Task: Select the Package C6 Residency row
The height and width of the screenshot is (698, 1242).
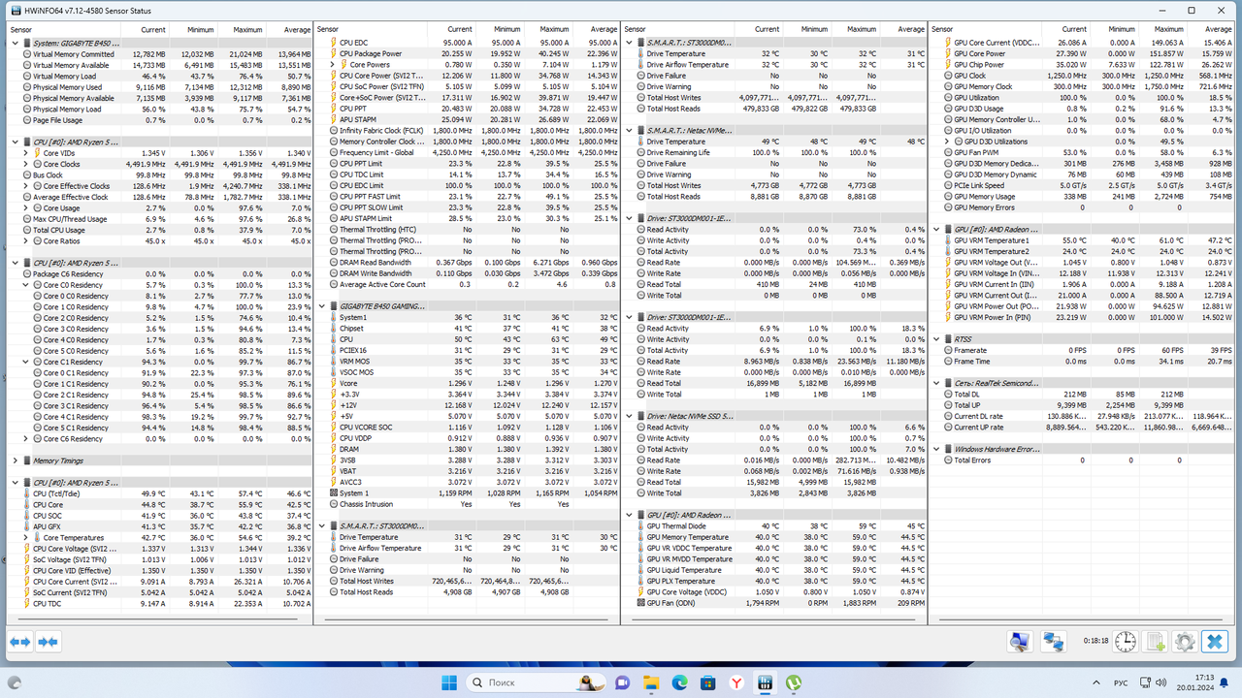Action: click(x=160, y=274)
